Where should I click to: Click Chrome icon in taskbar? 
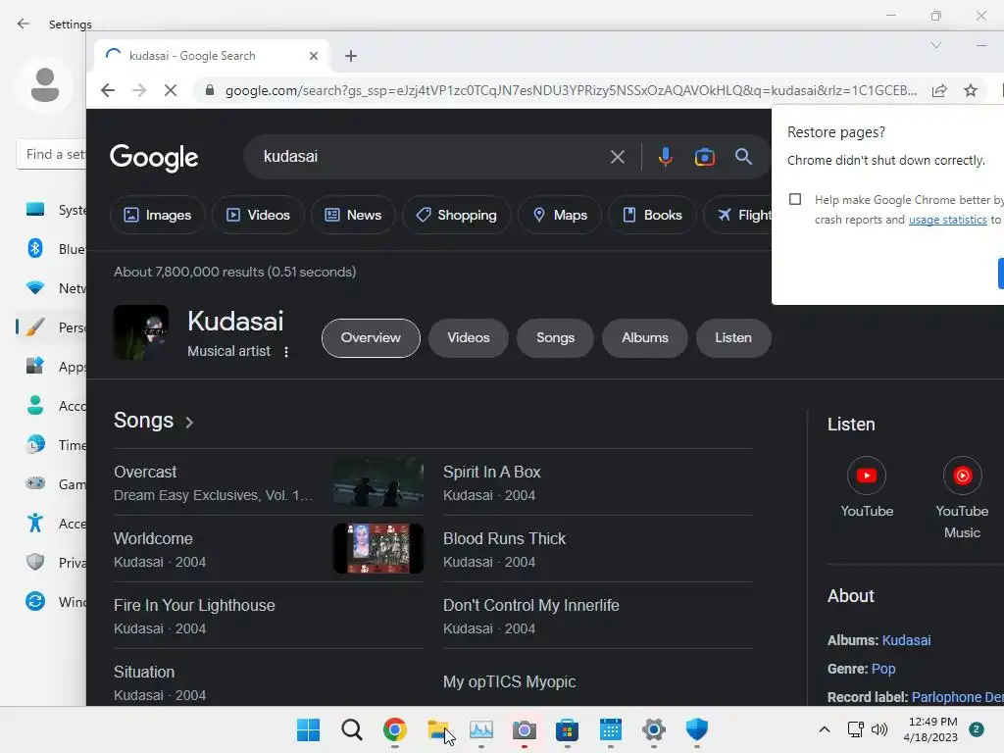(394, 729)
